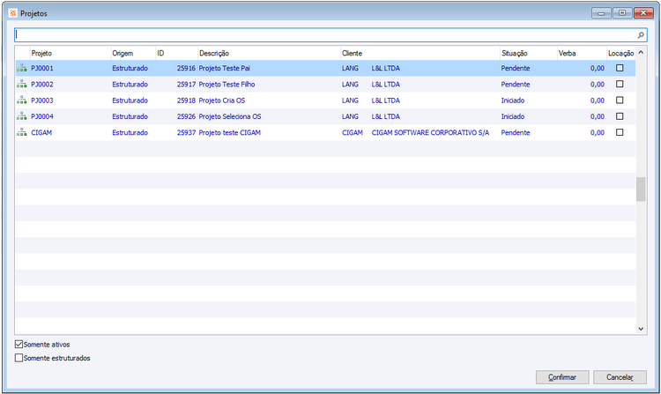Viewport: 661px width, 394px height.
Task: Click the Cancelar button
Action: point(620,377)
